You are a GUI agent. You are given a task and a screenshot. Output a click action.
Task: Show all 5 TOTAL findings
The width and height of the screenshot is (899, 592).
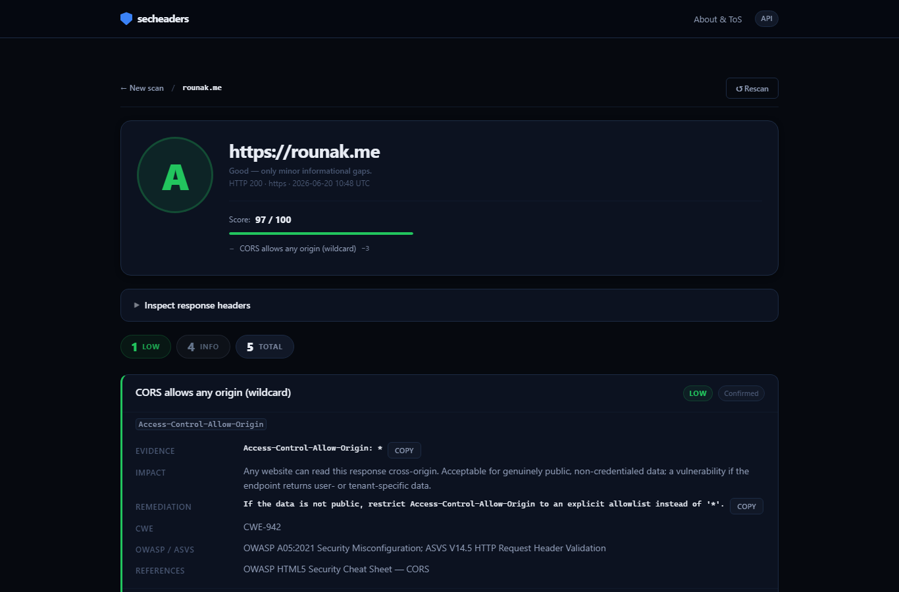265,347
